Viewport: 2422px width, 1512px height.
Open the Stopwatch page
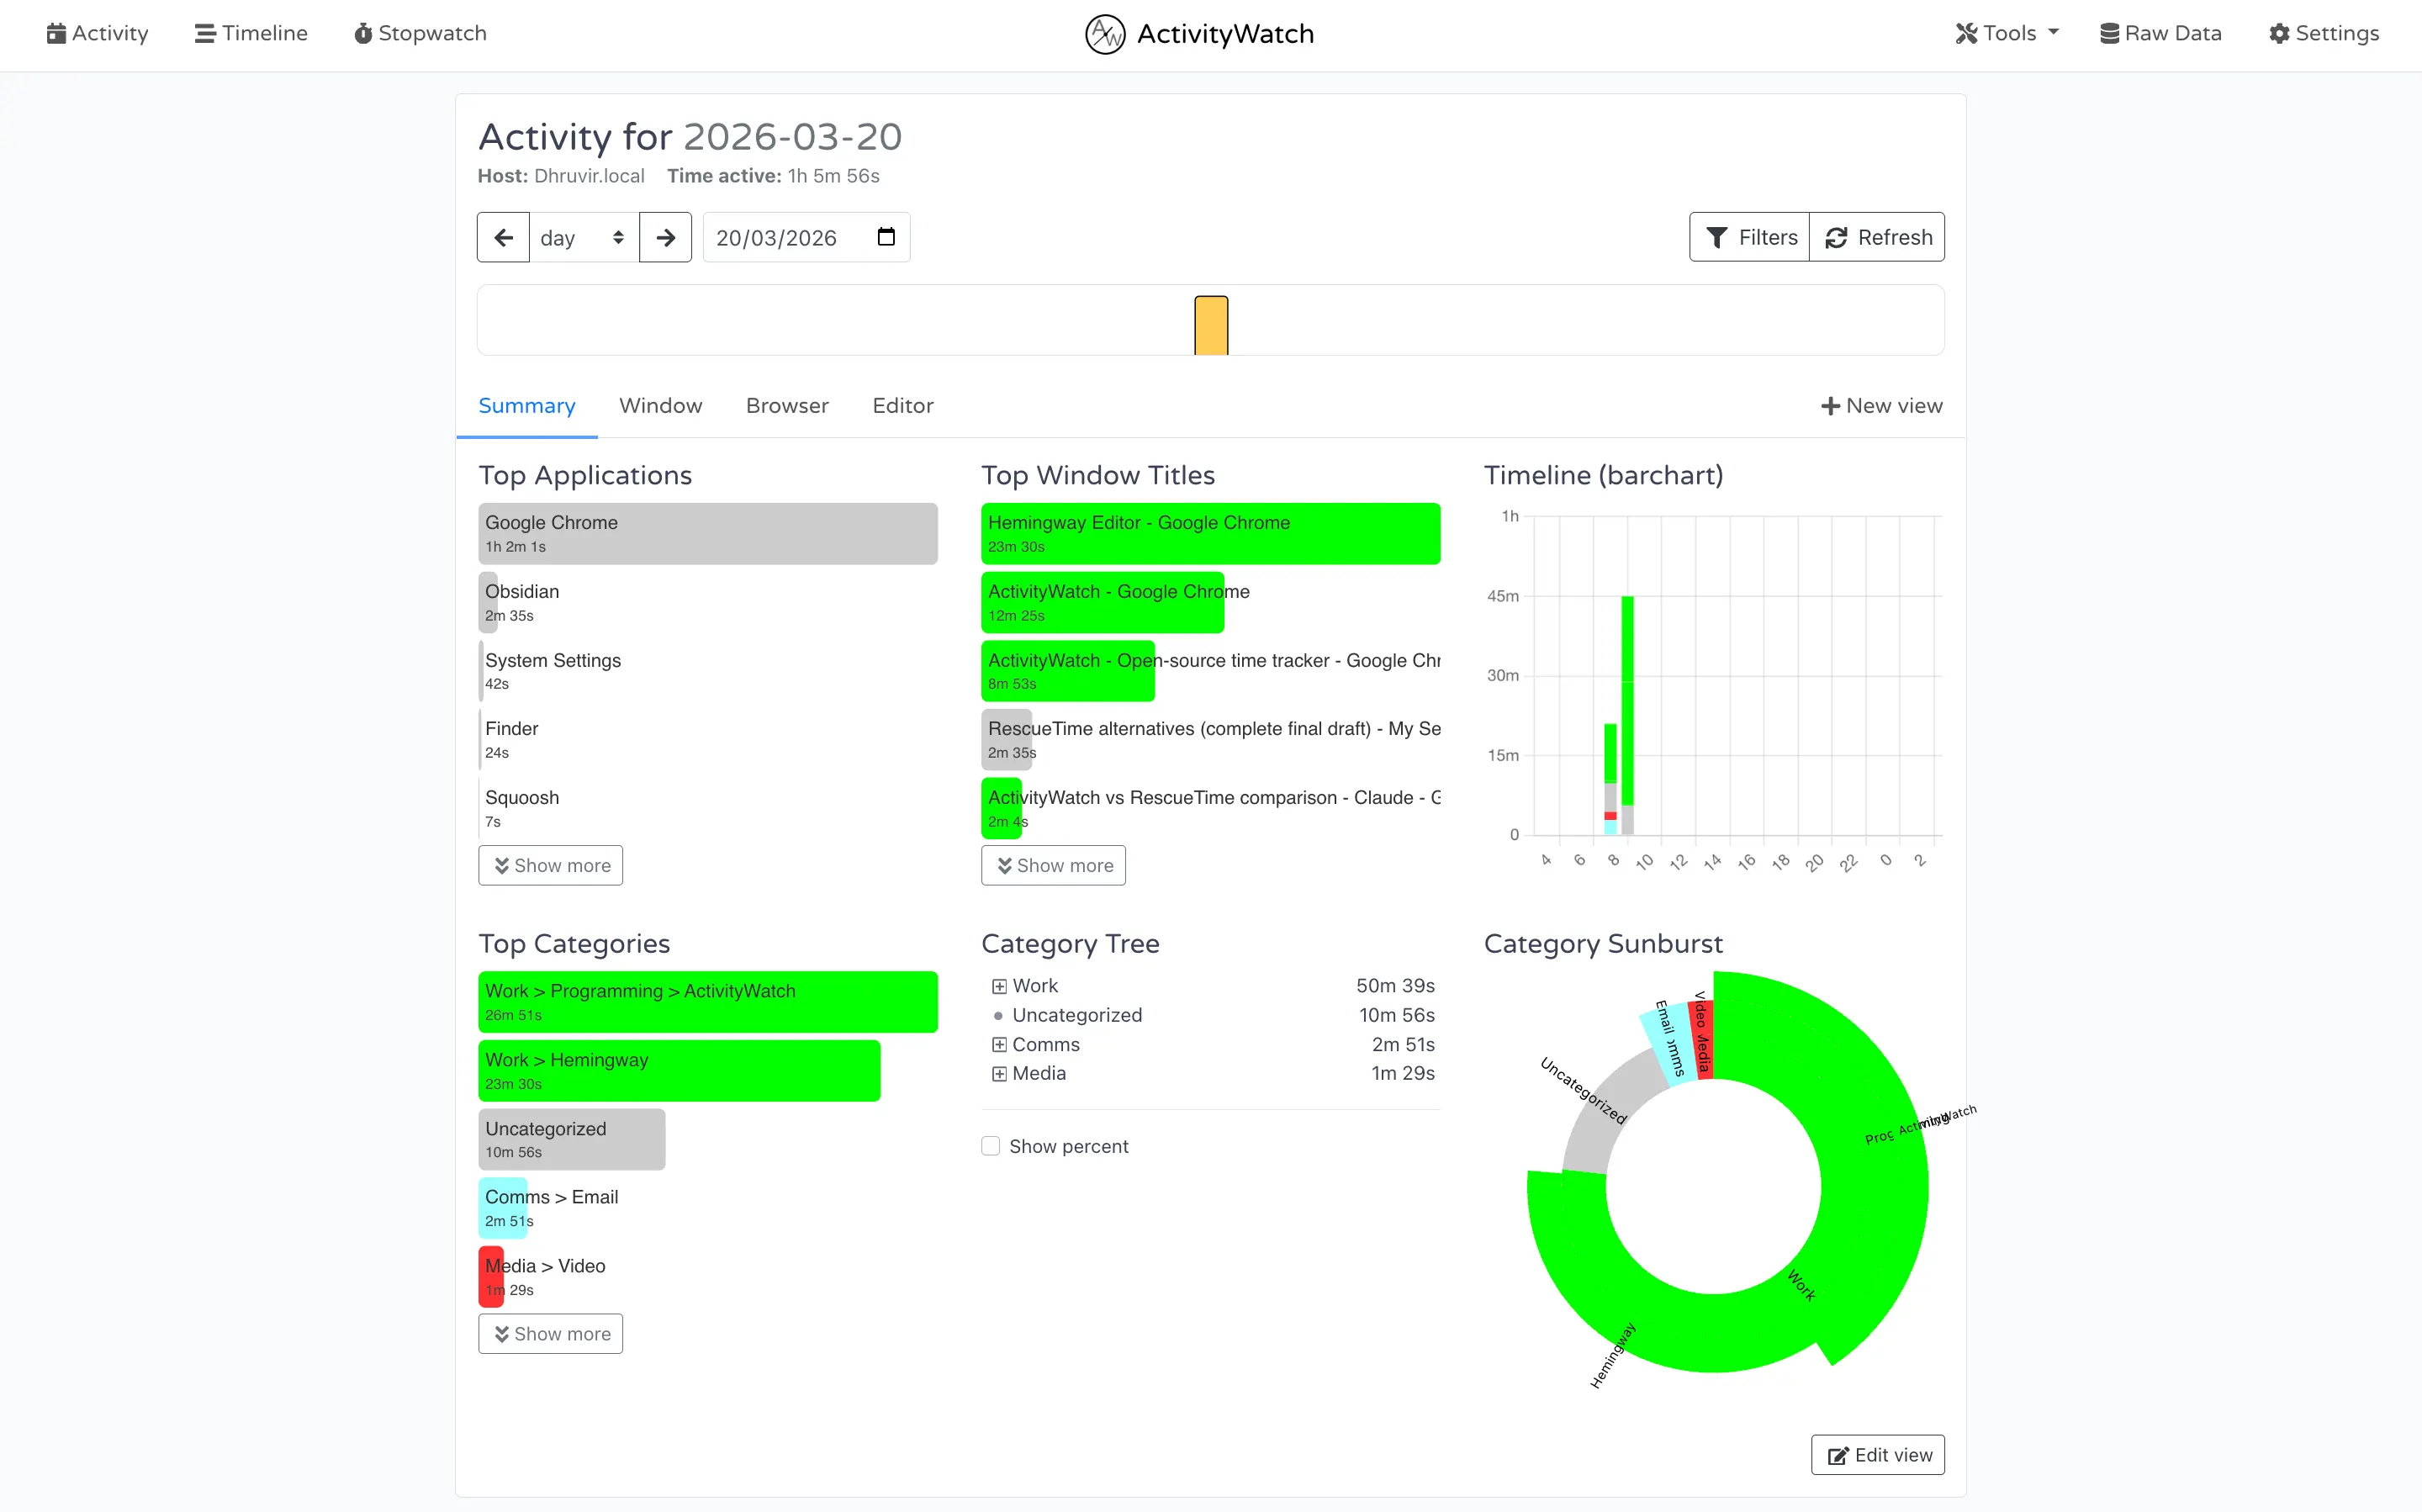coord(420,33)
